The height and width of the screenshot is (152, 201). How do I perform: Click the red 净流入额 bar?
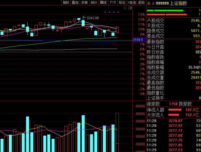(x=175, y=110)
